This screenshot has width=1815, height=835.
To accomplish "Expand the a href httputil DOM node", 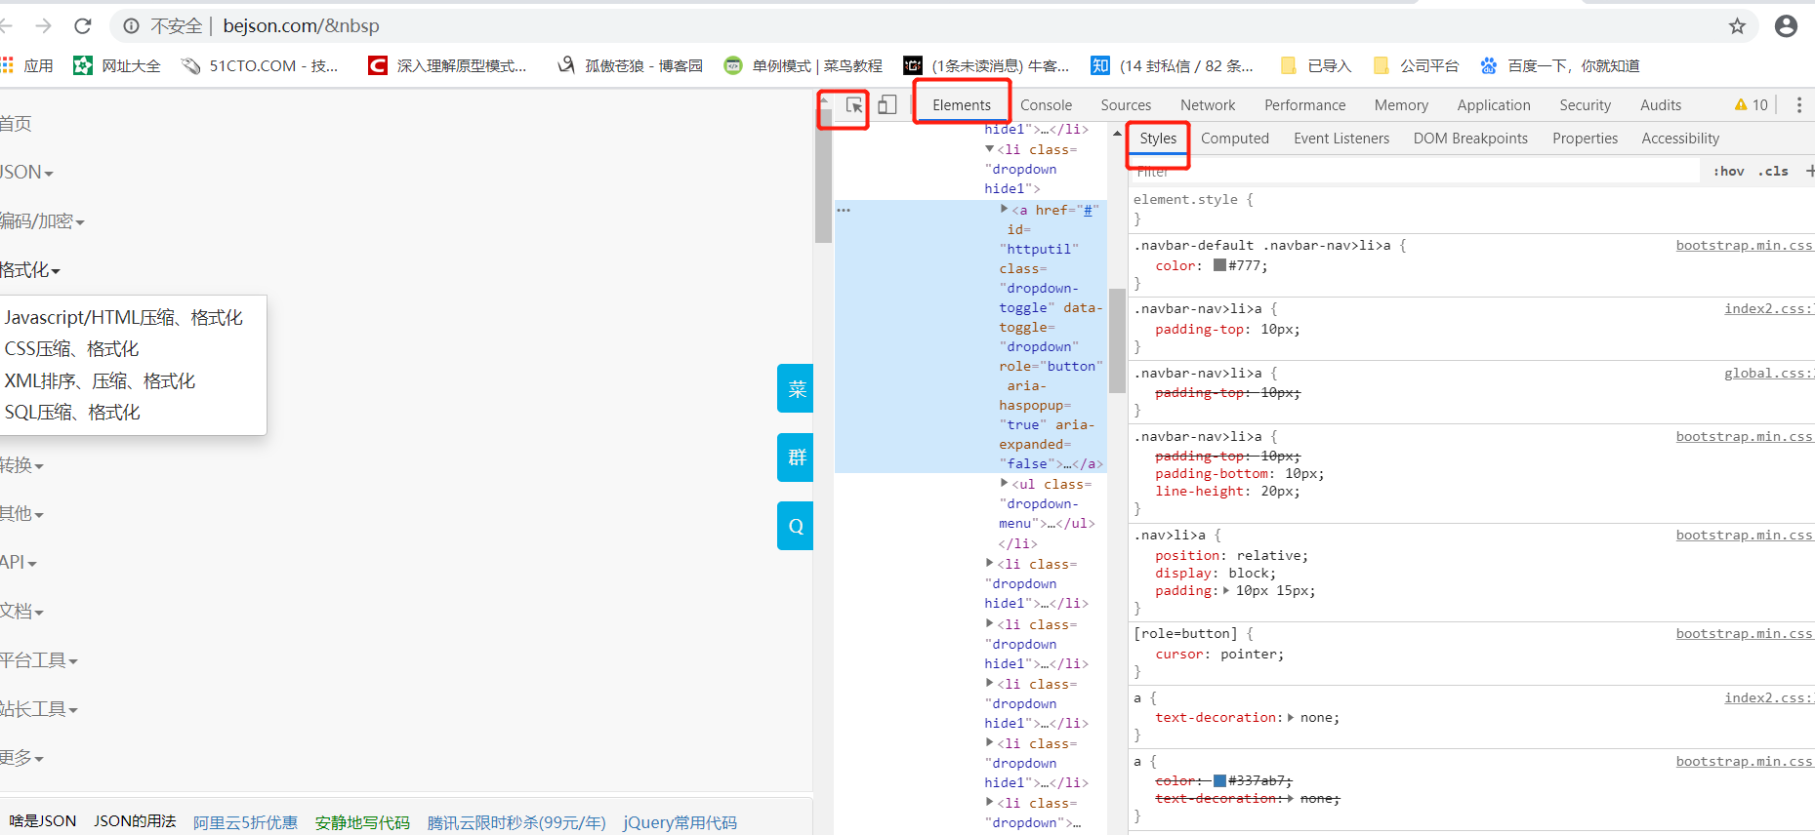I will tap(1004, 209).
